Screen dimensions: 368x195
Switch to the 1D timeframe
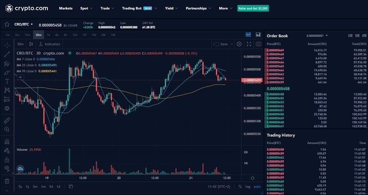click(x=85, y=35)
